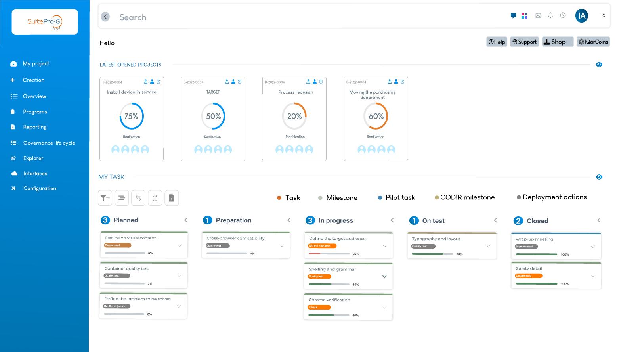Open the Moving the purchasing department card
Viewport: 619px width, 352px height.
pos(376,119)
